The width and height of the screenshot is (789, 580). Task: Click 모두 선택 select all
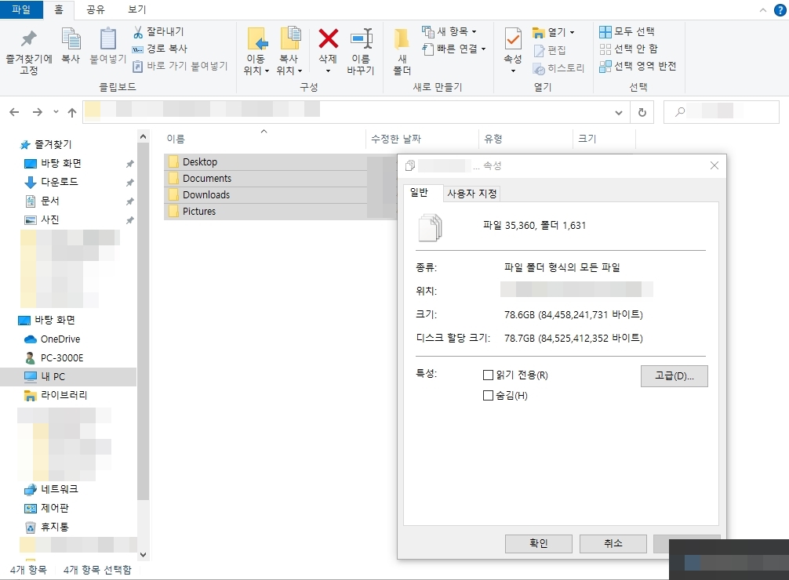tap(627, 31)
